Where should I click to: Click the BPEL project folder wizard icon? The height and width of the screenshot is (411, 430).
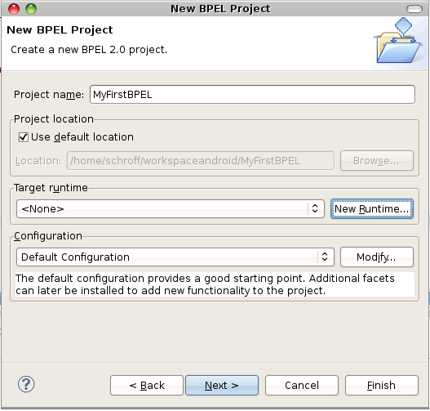[x=398, y=41]
